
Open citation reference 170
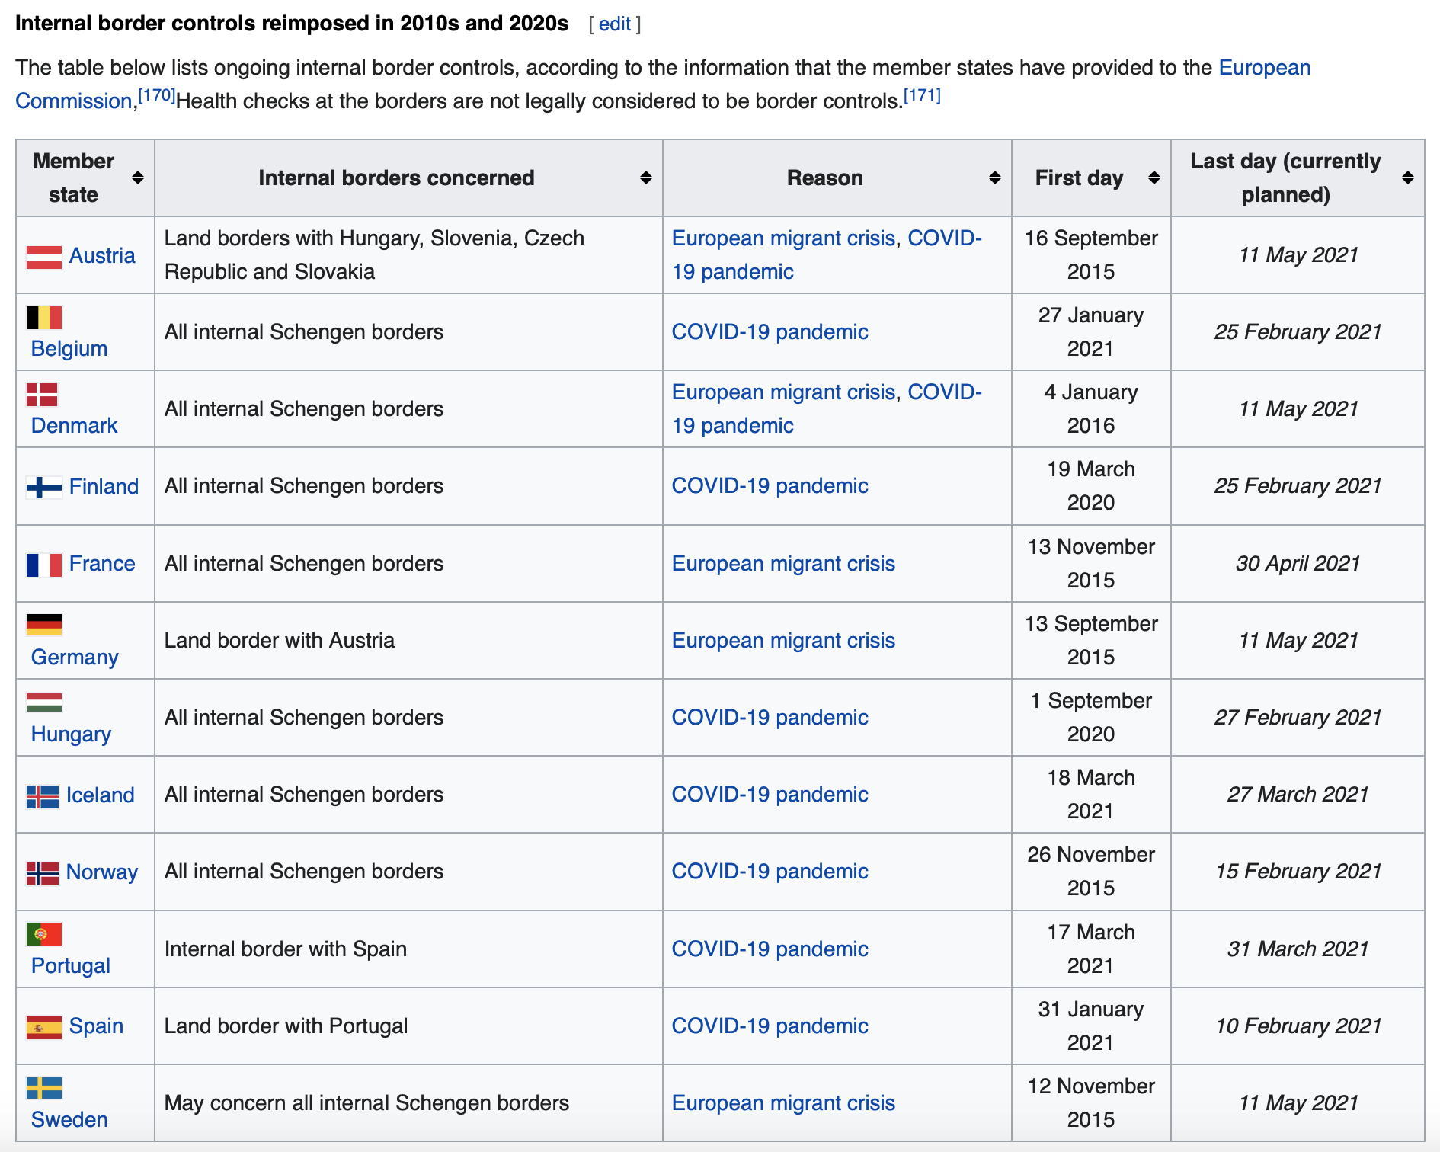pyautogui.click(x=157, y=96)
